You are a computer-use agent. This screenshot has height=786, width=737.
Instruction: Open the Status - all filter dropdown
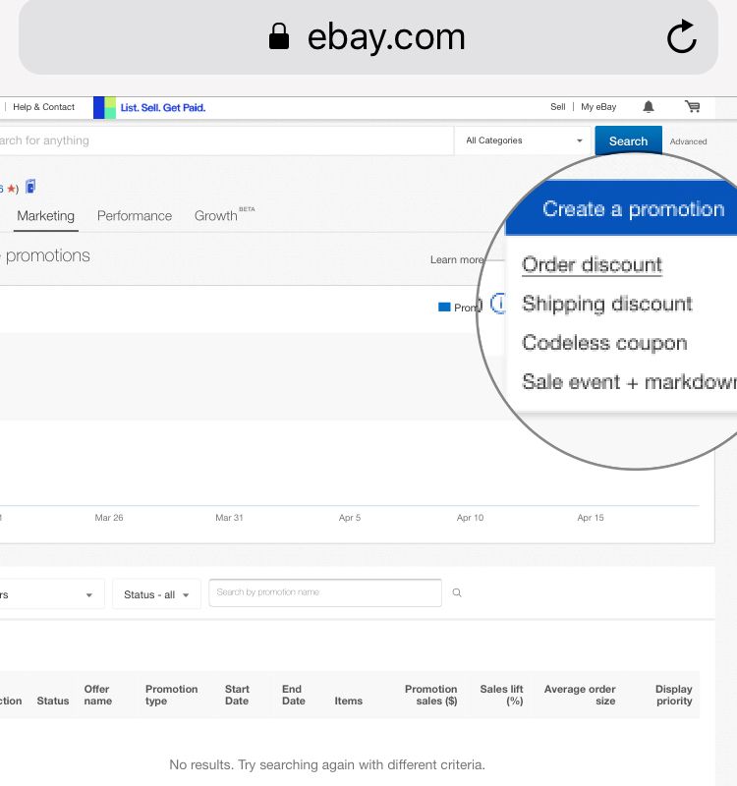point(156,594)
